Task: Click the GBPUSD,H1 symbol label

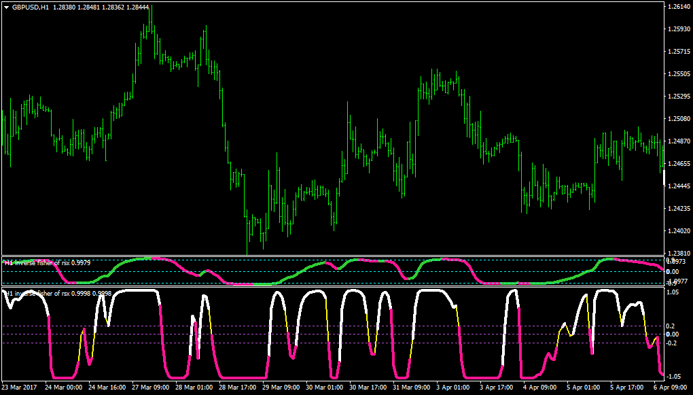Action: click(31, 7)
